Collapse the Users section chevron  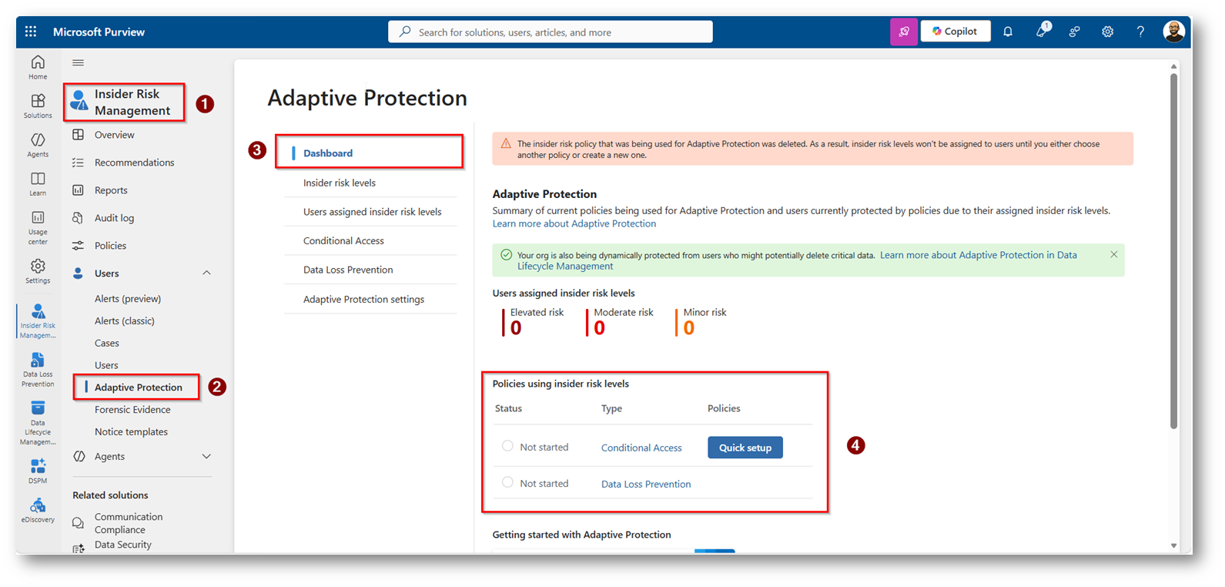tap(206, 273)
